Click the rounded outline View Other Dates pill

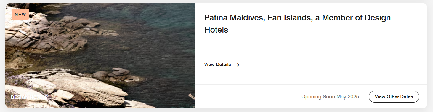pyautogui.click(x=394, y=97)
